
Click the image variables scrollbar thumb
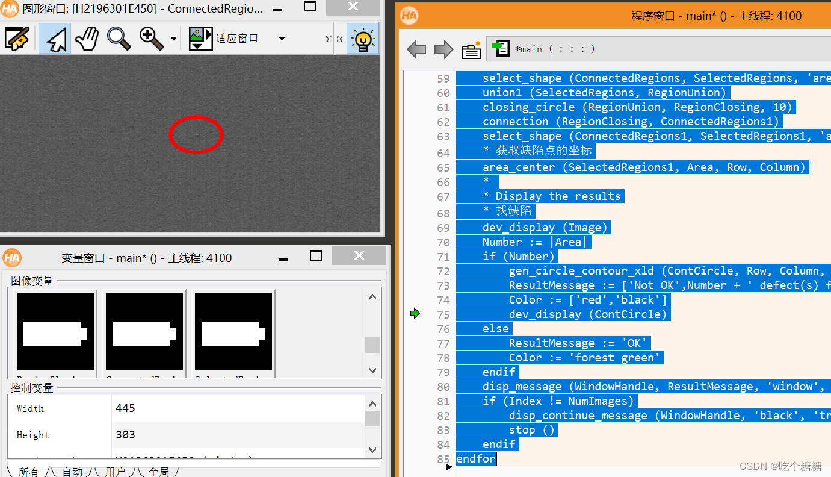[x=372, y=345]
